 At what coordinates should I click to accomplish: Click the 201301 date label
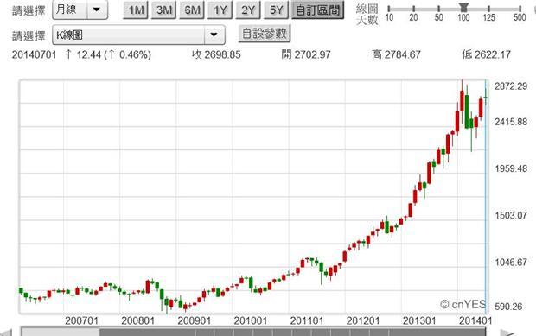418,321
